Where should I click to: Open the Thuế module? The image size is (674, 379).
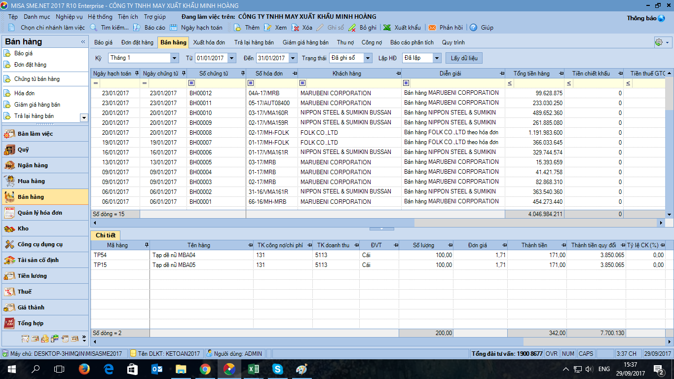44,292
